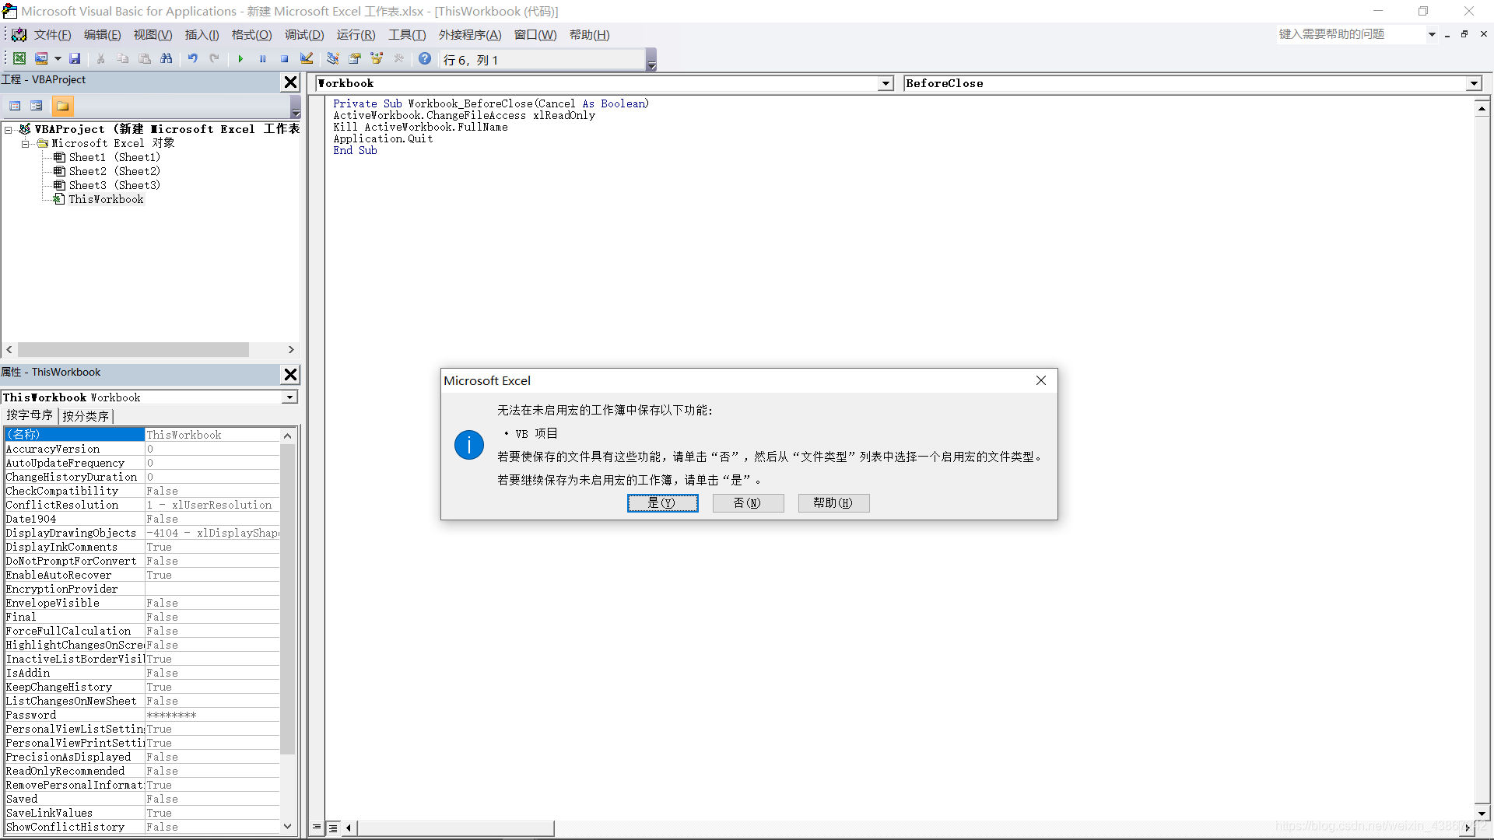Click 是(Y) button in dialog

[x=663, y=503]
